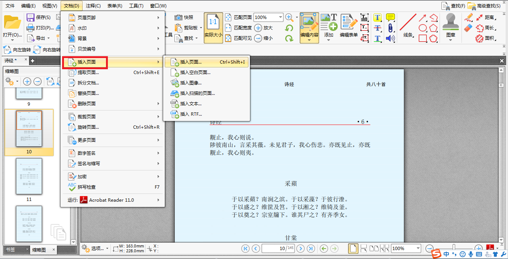
Task: Choose 插入图像... menu item
Action: coord(206,83)
